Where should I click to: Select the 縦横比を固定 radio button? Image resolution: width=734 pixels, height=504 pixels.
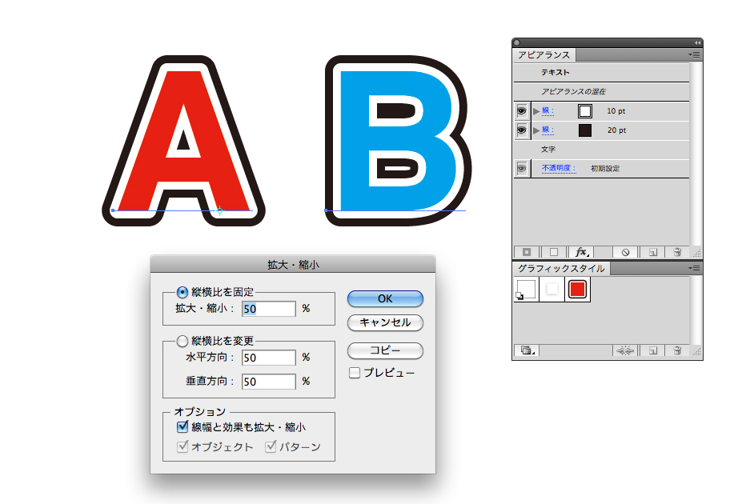182,292
